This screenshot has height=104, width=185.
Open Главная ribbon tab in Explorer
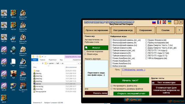[x=42, y=60]
